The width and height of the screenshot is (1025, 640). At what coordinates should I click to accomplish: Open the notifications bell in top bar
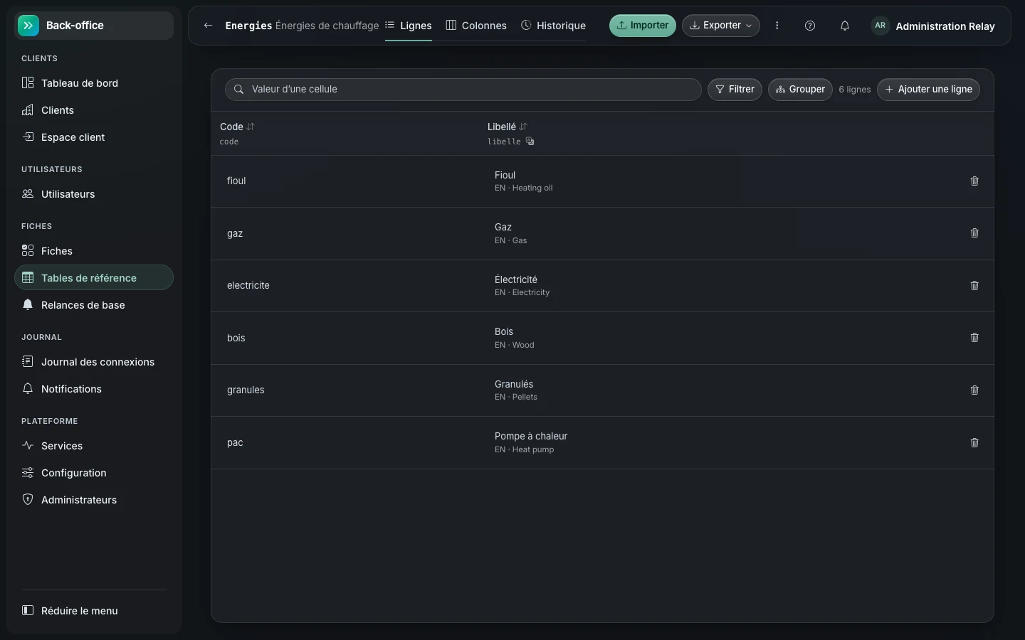845,26
